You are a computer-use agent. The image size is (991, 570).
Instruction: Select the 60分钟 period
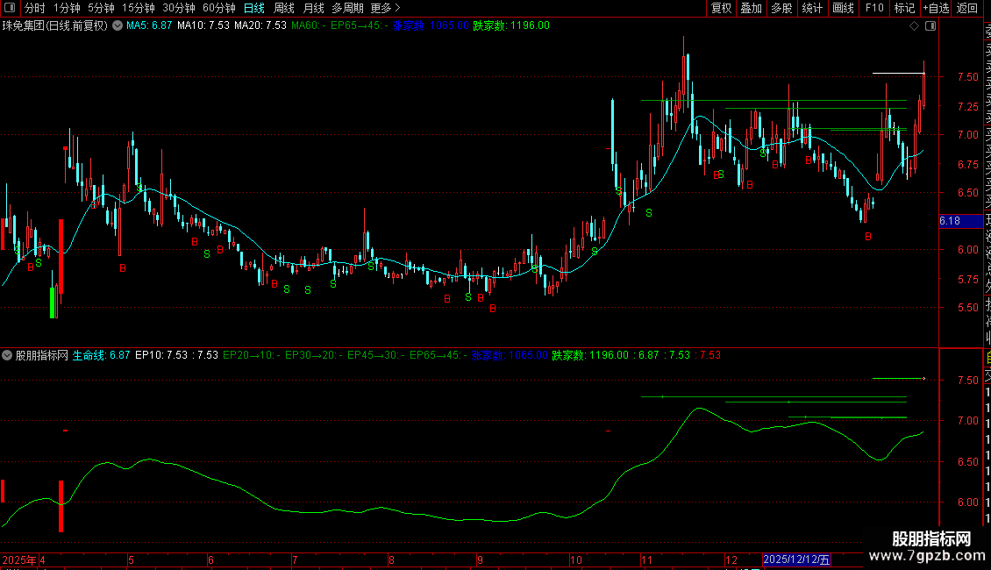[x=219, y=8]
